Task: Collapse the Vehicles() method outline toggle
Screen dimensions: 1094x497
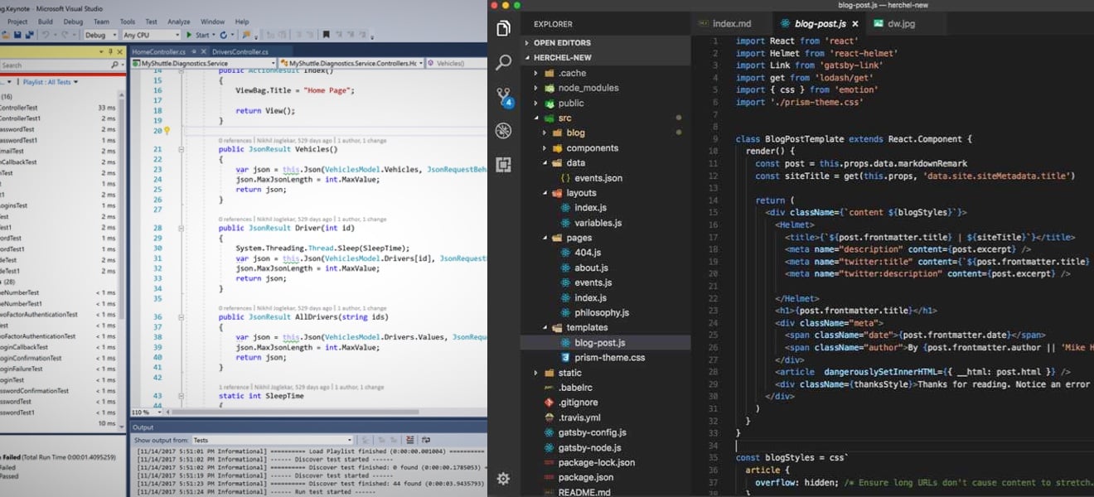Action: click(182, 149)
